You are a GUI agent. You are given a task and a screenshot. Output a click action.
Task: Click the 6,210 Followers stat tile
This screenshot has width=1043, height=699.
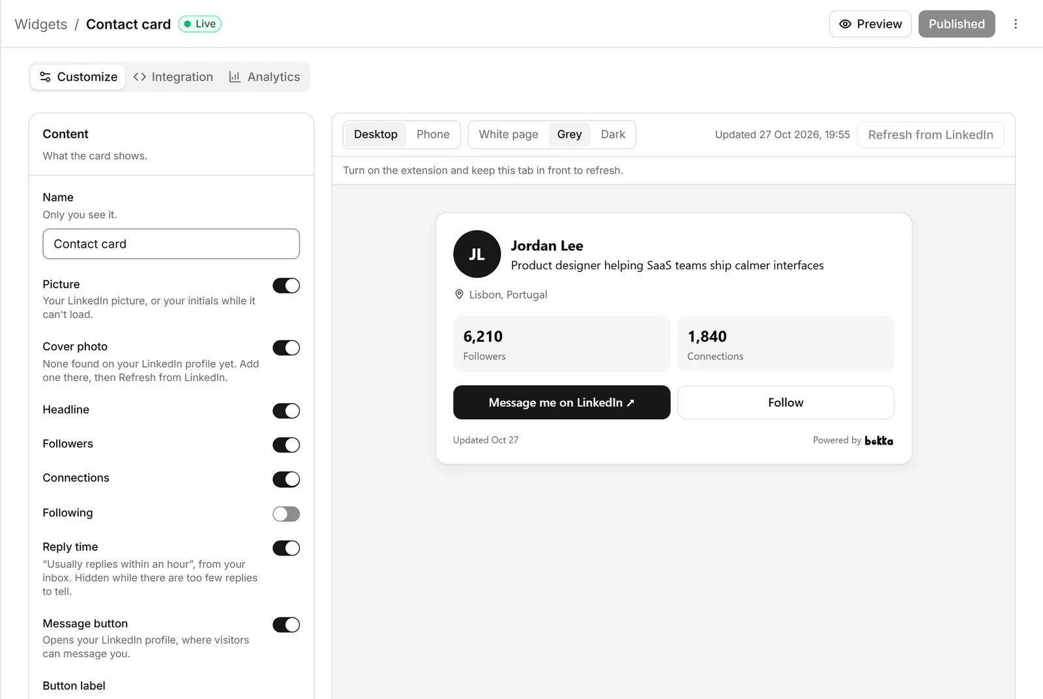pyautogui.click(x=561, y=344)
